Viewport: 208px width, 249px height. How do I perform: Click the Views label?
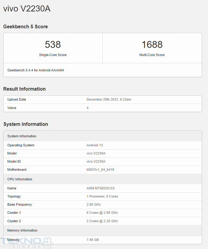tap(12, 108)
